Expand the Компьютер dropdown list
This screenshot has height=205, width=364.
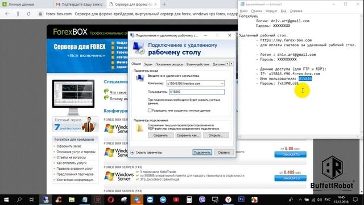pyautogui.click(x=222, y=84)
